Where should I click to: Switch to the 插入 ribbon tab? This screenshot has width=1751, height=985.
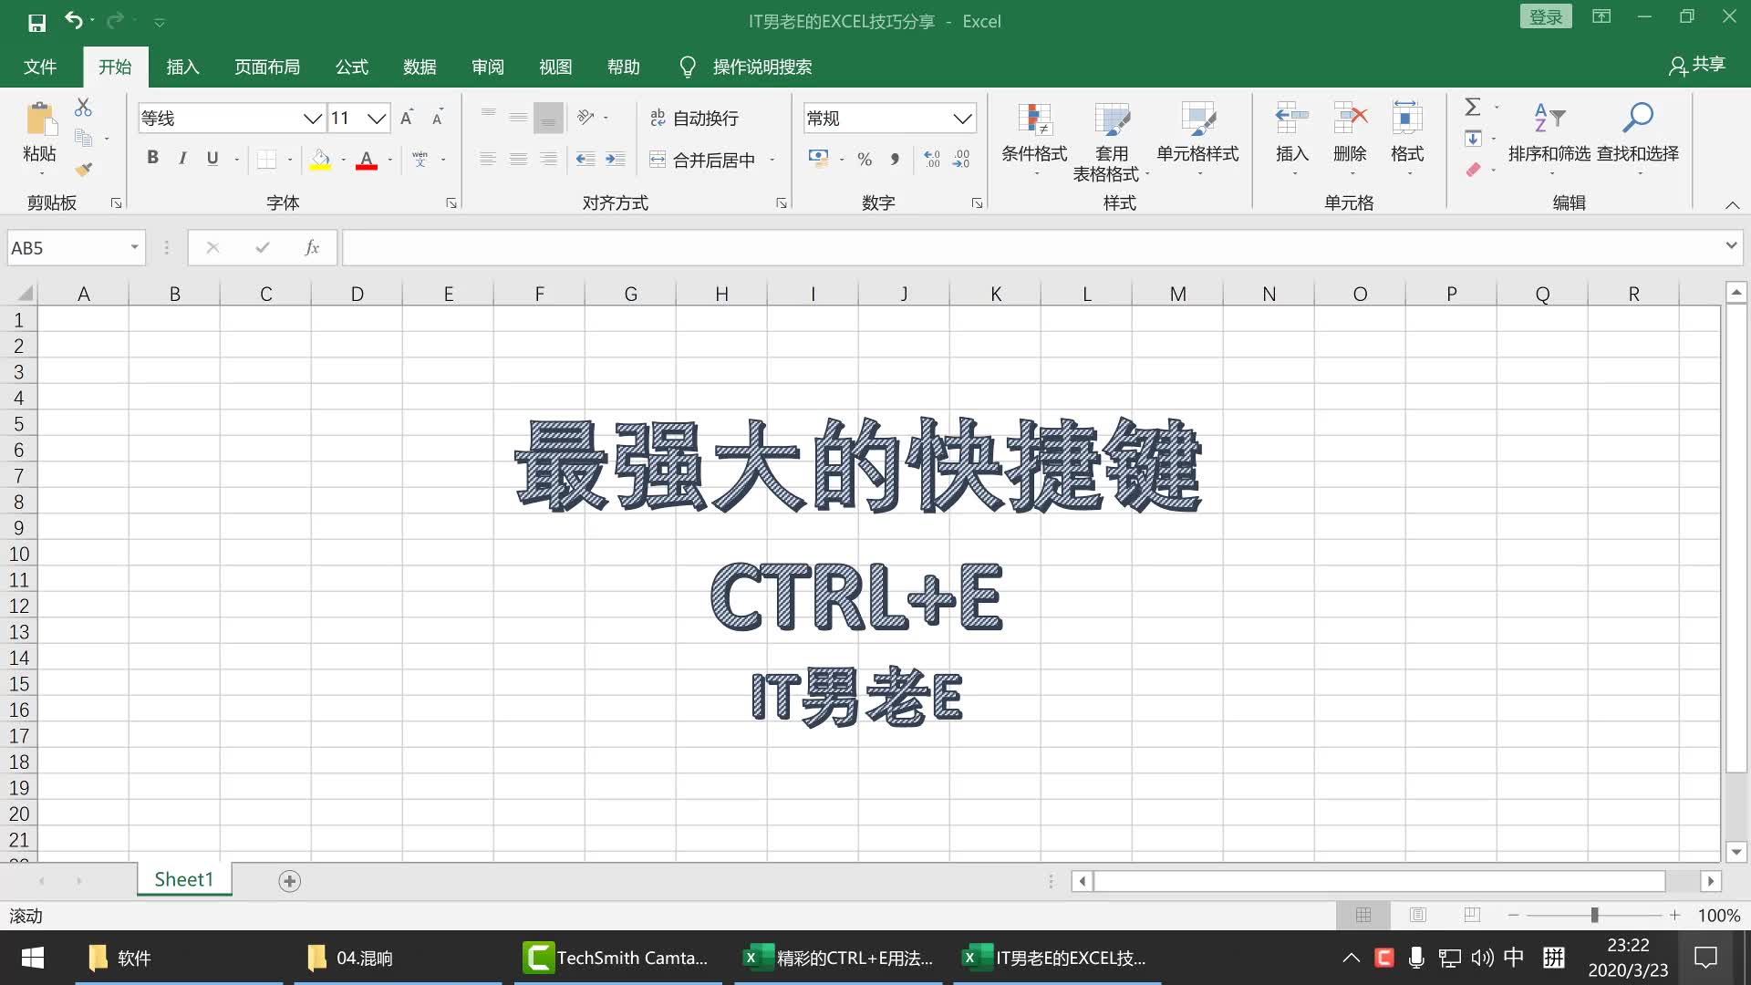[x=182, y=67]
